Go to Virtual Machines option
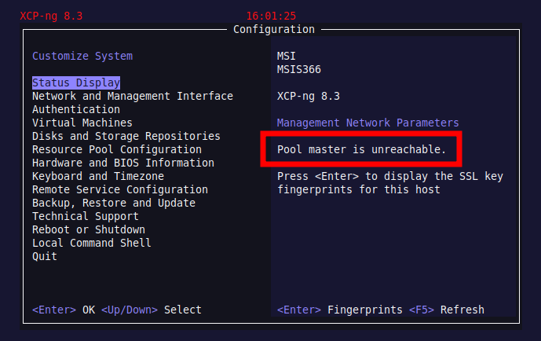 pos(82,123)
